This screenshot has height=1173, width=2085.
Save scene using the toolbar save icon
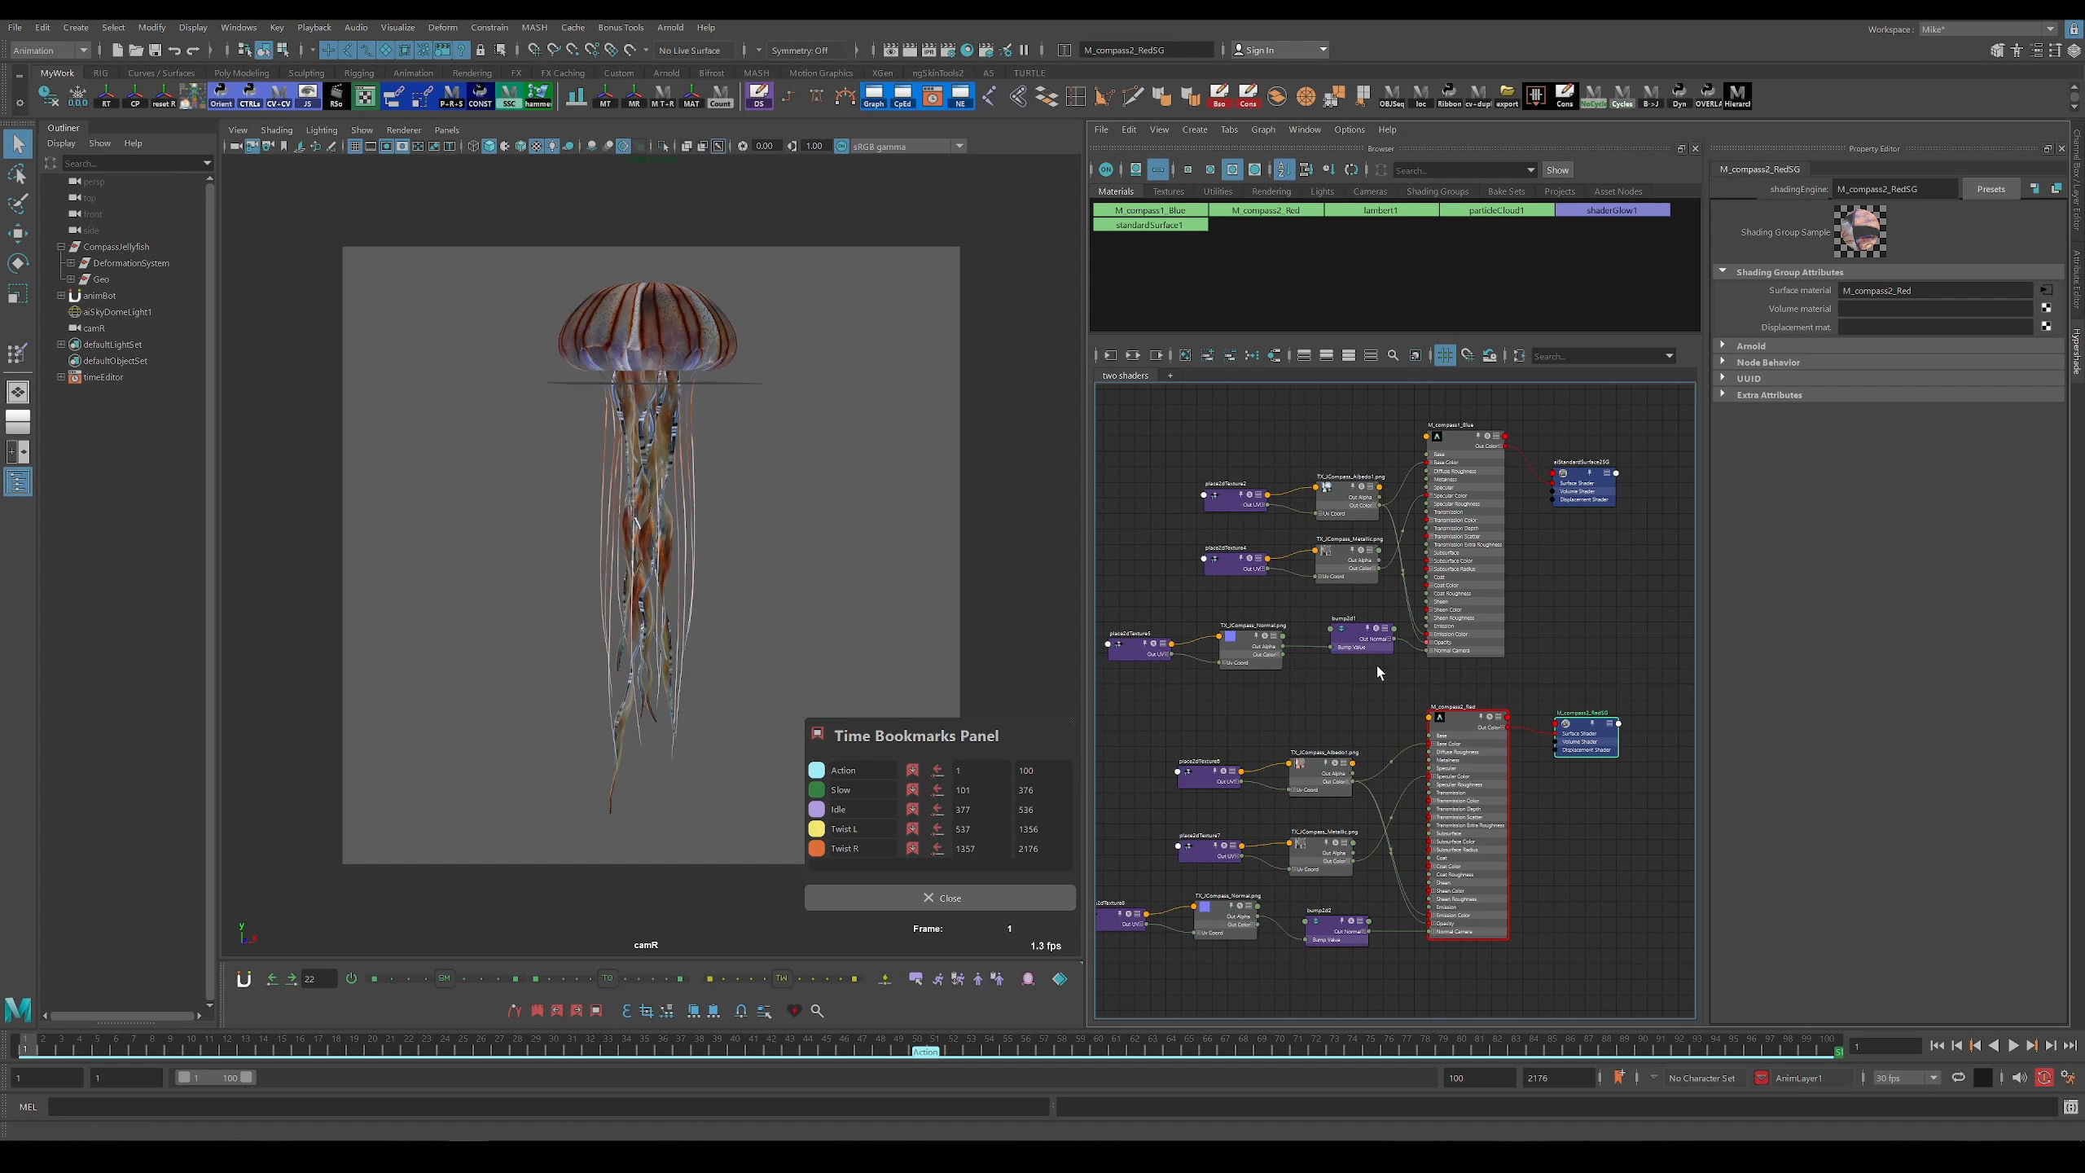155,50
